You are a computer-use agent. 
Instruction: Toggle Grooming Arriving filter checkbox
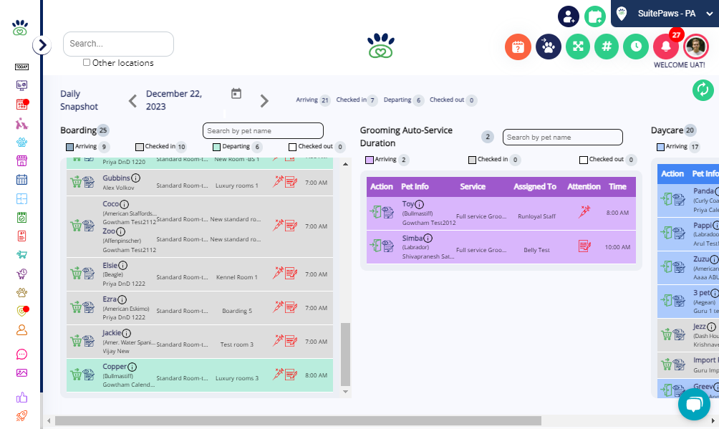(x=369, y=160)
